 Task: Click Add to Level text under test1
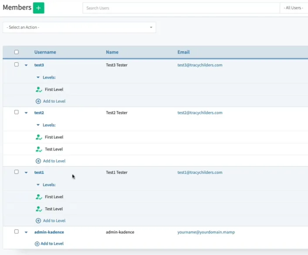pyautogui.click(x=54, y=221)
